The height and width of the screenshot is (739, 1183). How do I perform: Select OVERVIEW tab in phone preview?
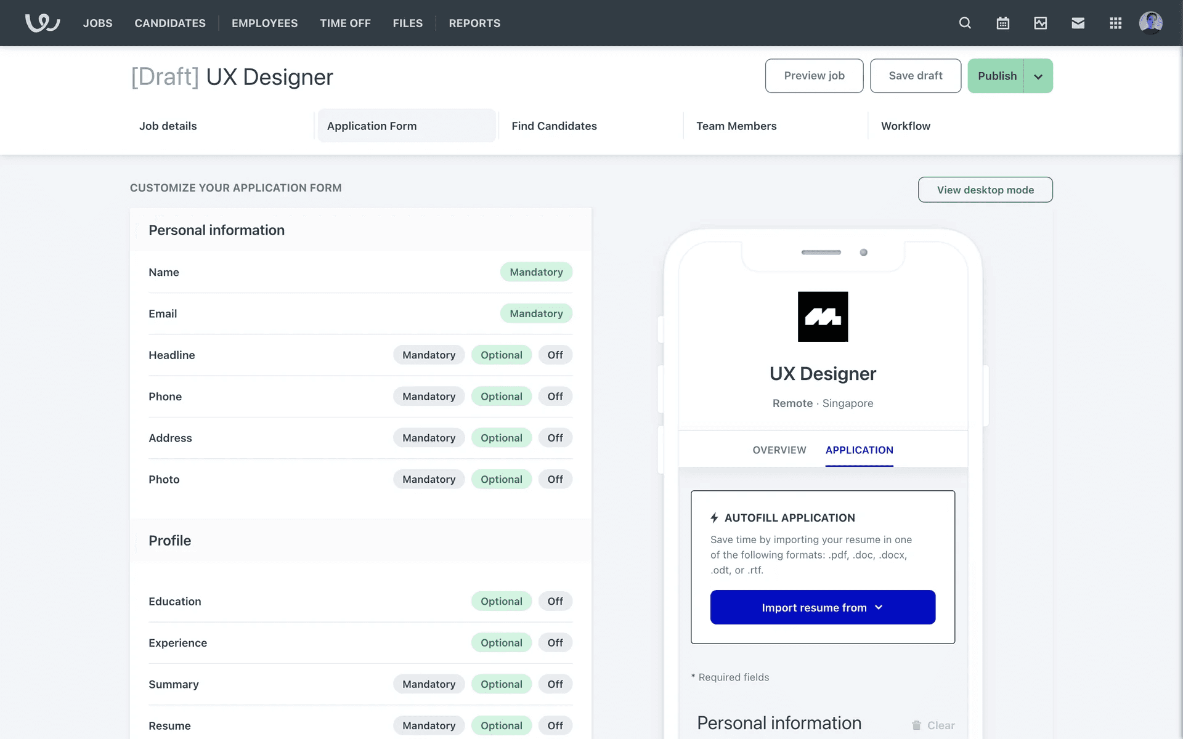tap(779, 450)
